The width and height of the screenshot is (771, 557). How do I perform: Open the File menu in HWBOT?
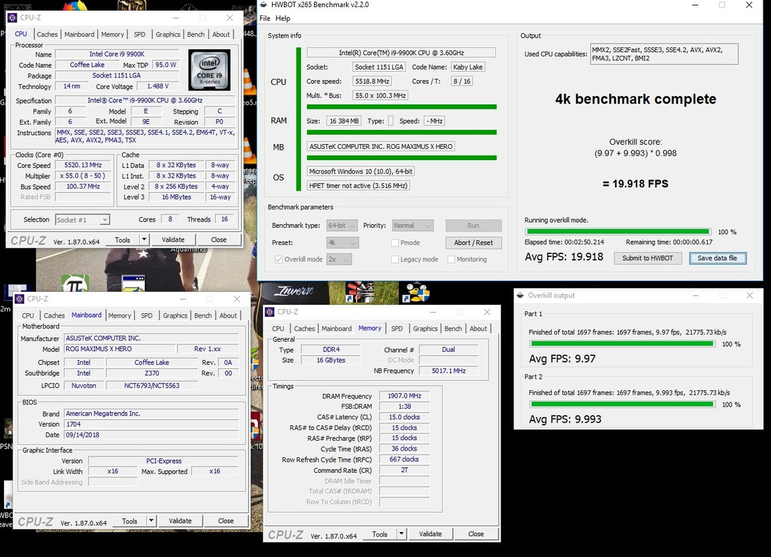(264, 18)
